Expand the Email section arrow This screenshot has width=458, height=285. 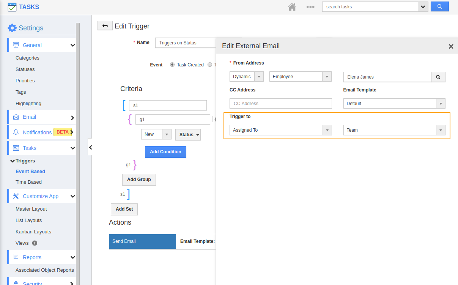72,118
